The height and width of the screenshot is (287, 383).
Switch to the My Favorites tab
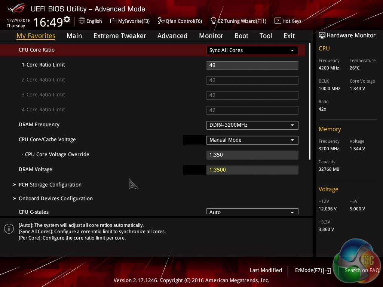coord(36,36)
